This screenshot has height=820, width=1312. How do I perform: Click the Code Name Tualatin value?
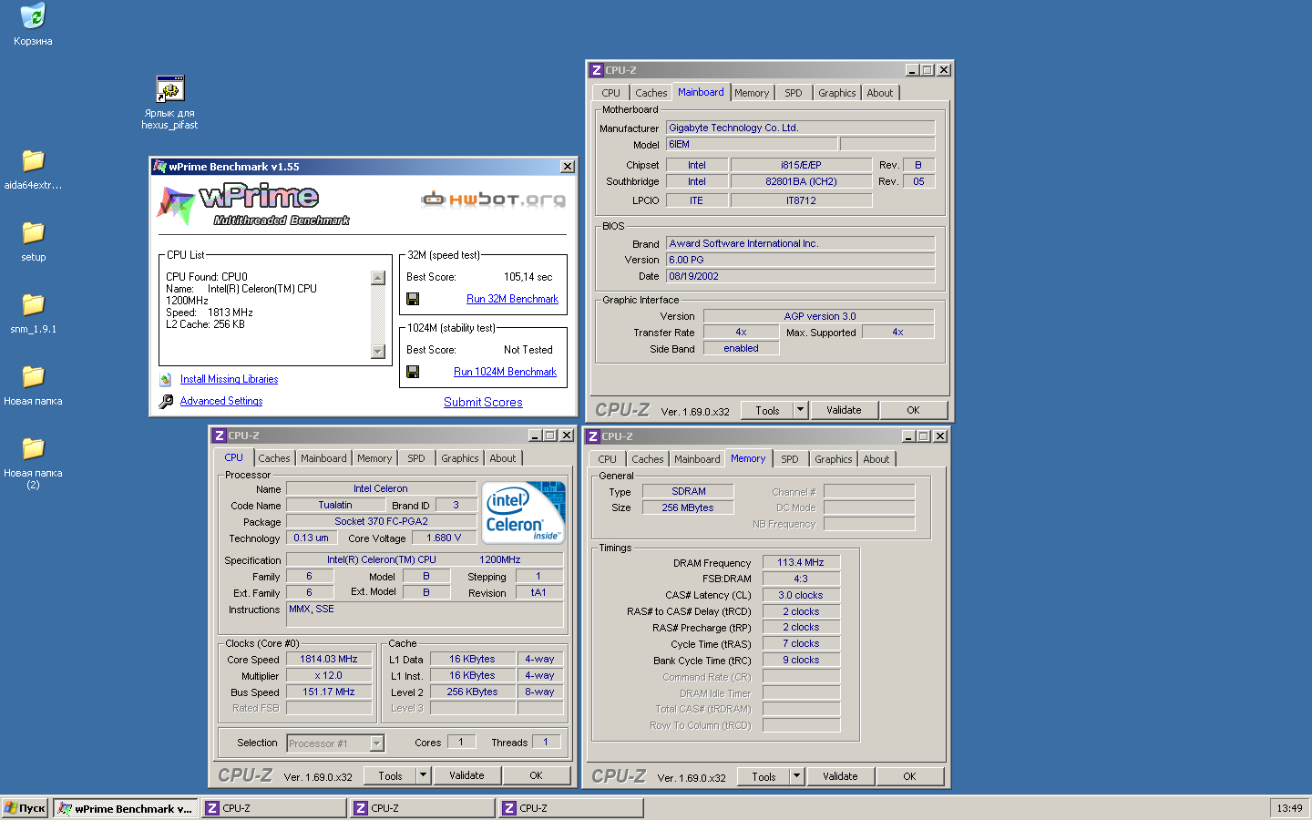pyautogui.click(x=335, y=505)
